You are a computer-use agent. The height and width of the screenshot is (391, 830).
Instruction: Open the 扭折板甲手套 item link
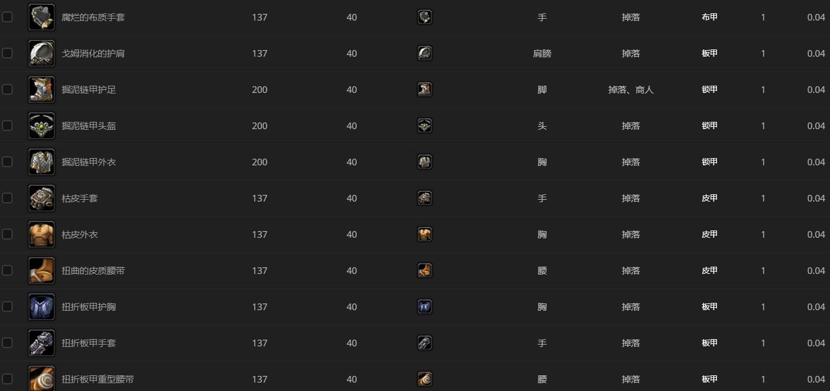89,343
